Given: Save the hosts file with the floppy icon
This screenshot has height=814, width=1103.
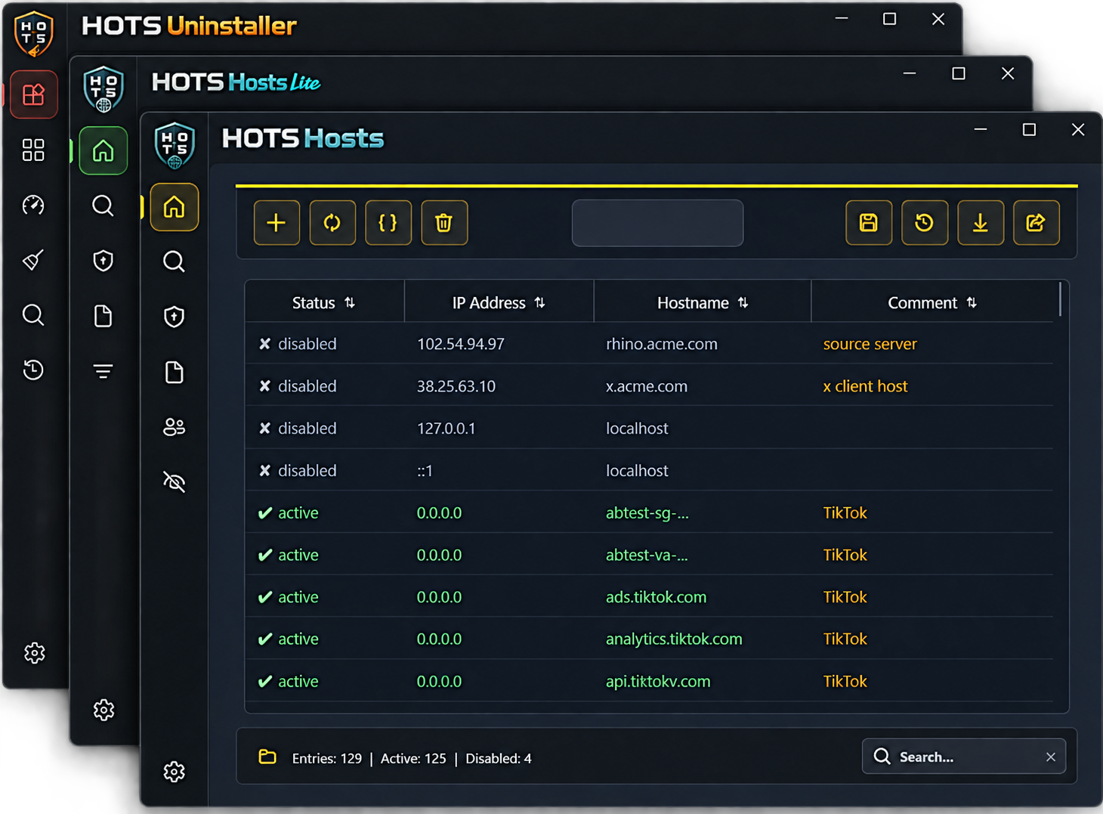Looking at the screenshot, I should (x=869, y=223).
